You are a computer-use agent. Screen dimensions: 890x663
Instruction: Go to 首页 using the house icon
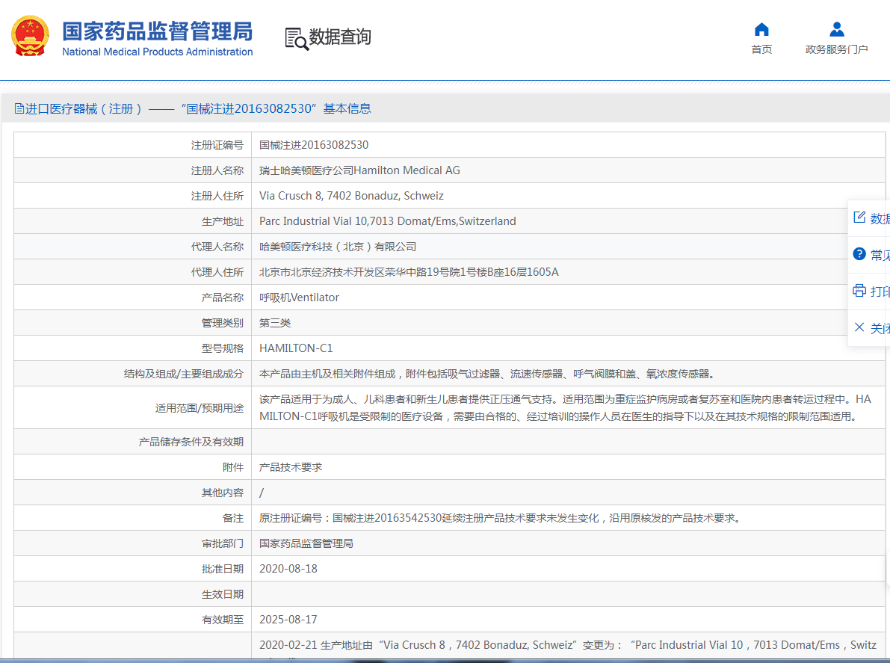[x=761, y=29]
